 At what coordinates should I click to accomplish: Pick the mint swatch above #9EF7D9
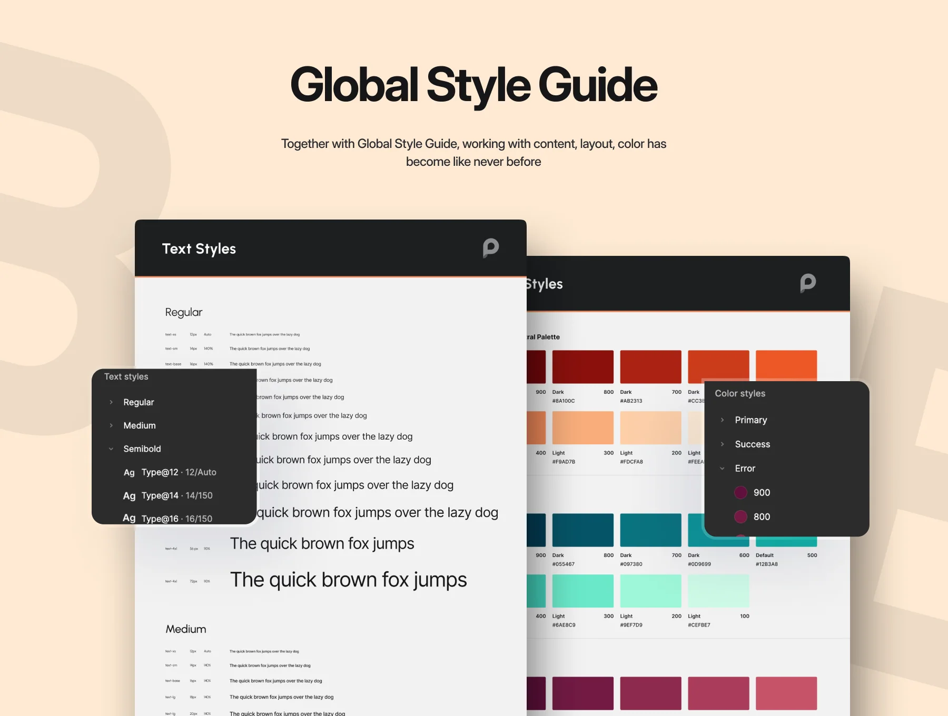point(651,591)
